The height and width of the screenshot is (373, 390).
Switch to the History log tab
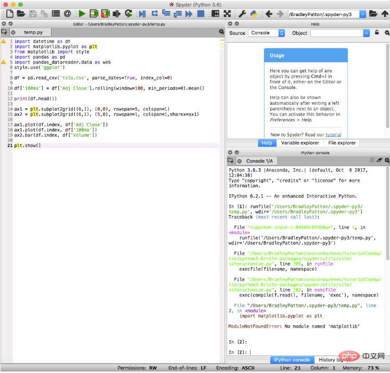pyautogui.click(x=331, y=360)
